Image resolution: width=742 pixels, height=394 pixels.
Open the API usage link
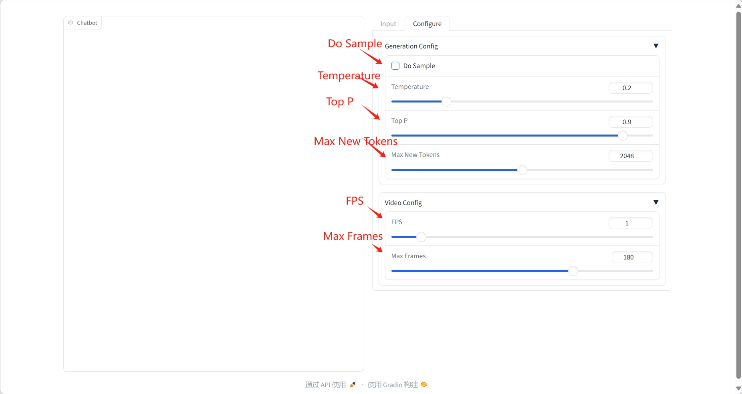point(325,385)
